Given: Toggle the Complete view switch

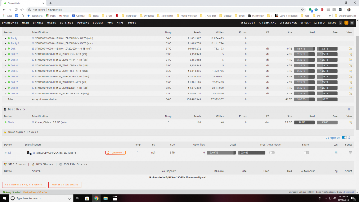Looking at the screenshot, I should [344, 138].
